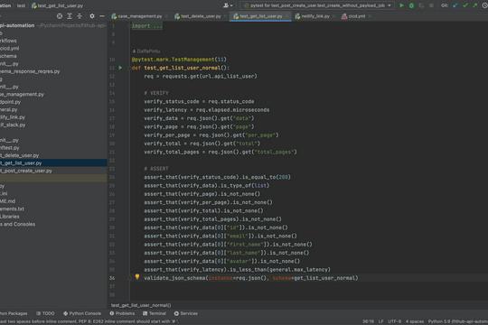Click the requests.get(url.api_list_user) line

point(201,76)
